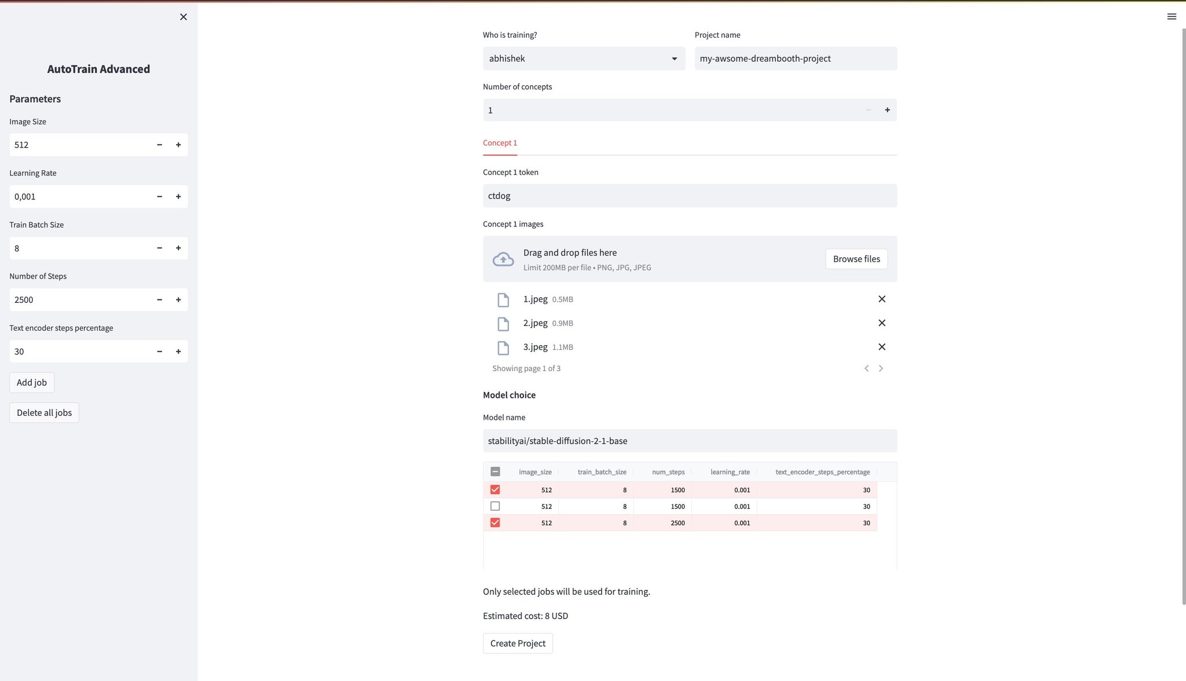Image resolution: width=1186 pixels, height=681 pixels.
Task: Decrease Train Batch Size with minus
Action: [x=159, y=248]
